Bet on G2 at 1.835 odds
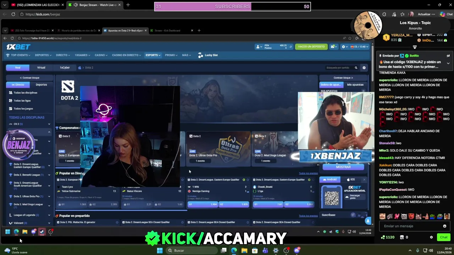 coord(234,204)
